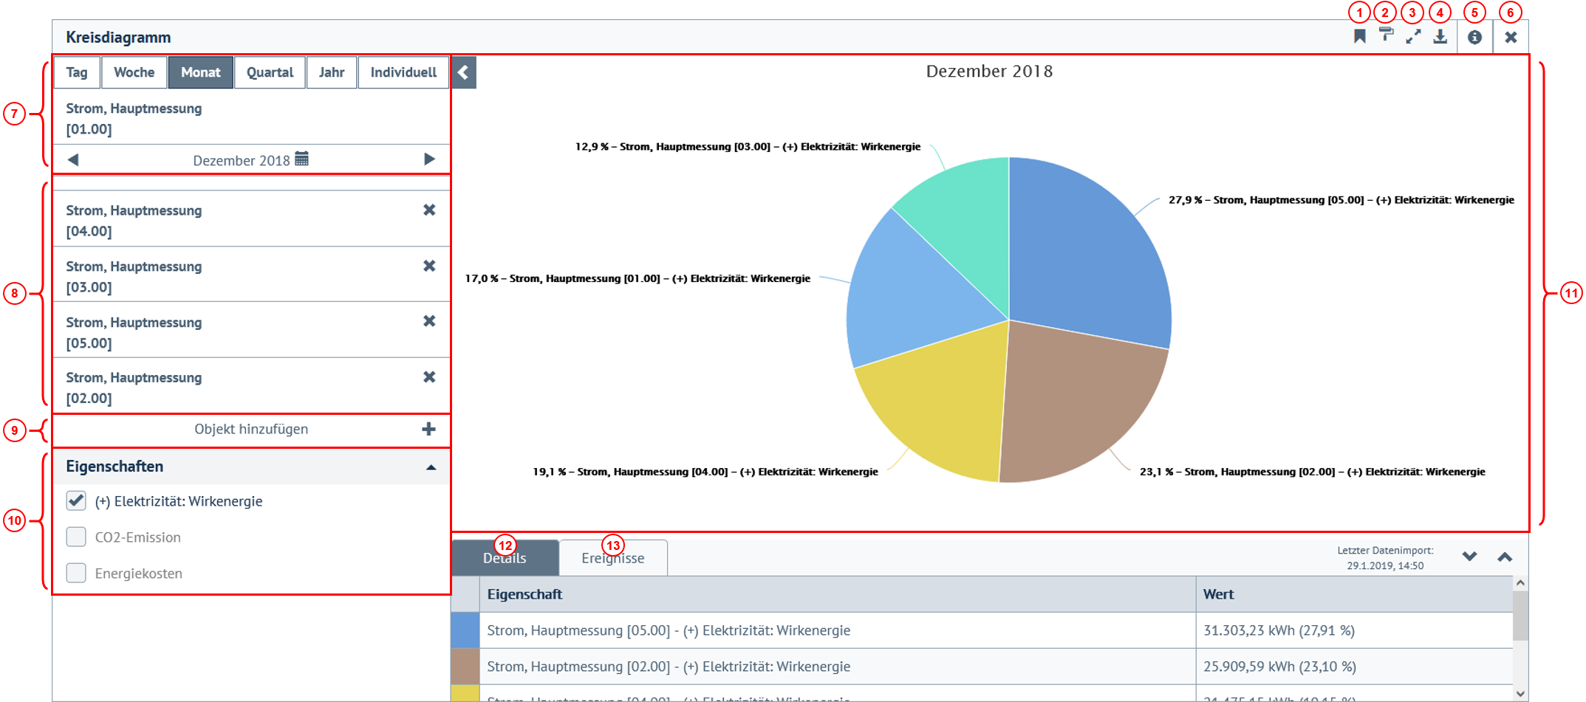Image resolution: width=1586 pixels, height=702 pixels.
Task: Click the bookmark icon in header
Action: click(x=1359, y=37)
